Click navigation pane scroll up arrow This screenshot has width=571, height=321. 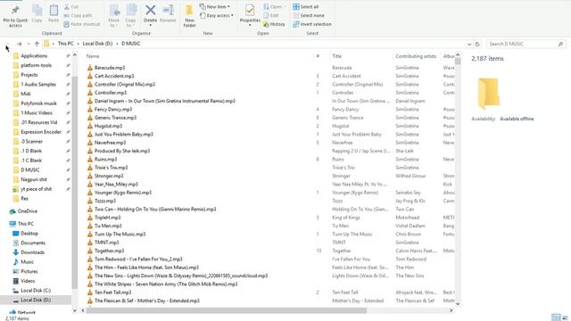pos(75,55)
